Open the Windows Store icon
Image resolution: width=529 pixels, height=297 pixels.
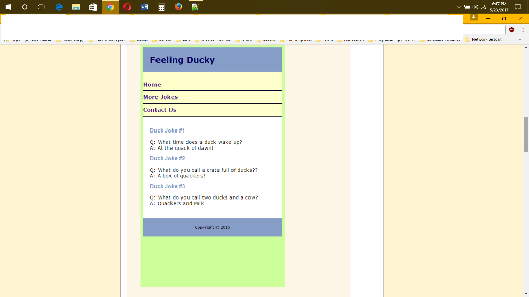tap(93, 7)
